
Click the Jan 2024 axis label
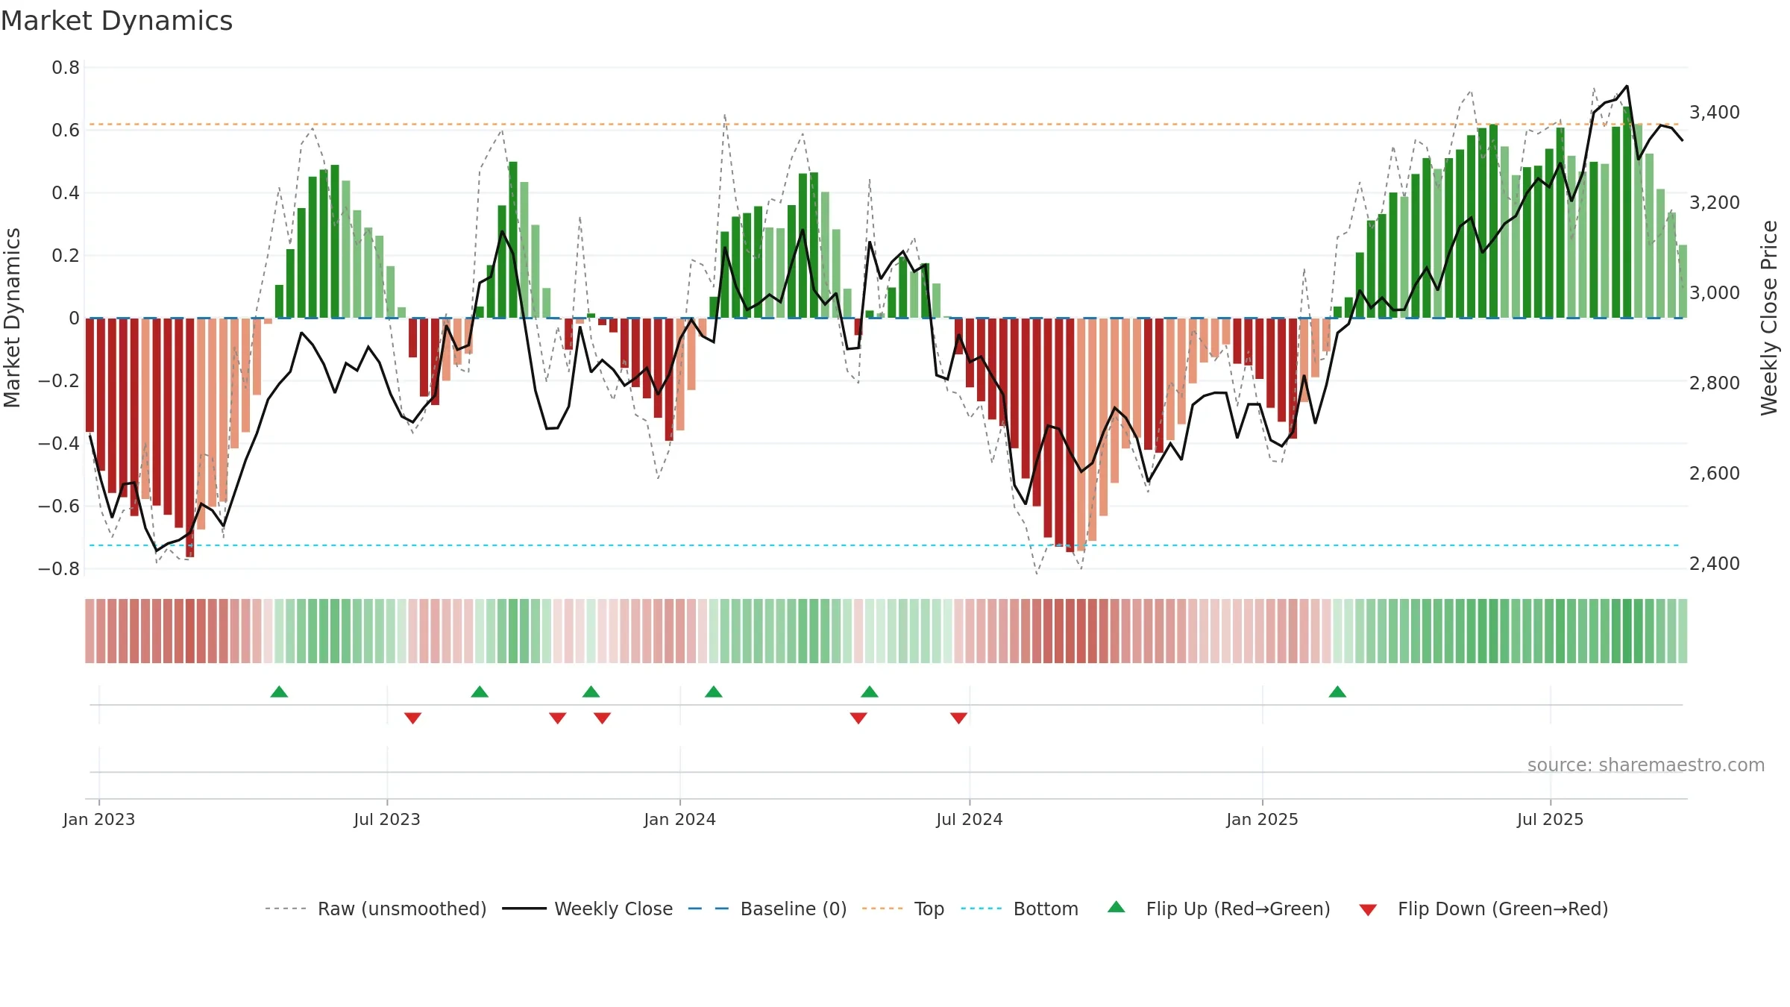(x=680, y=819)
